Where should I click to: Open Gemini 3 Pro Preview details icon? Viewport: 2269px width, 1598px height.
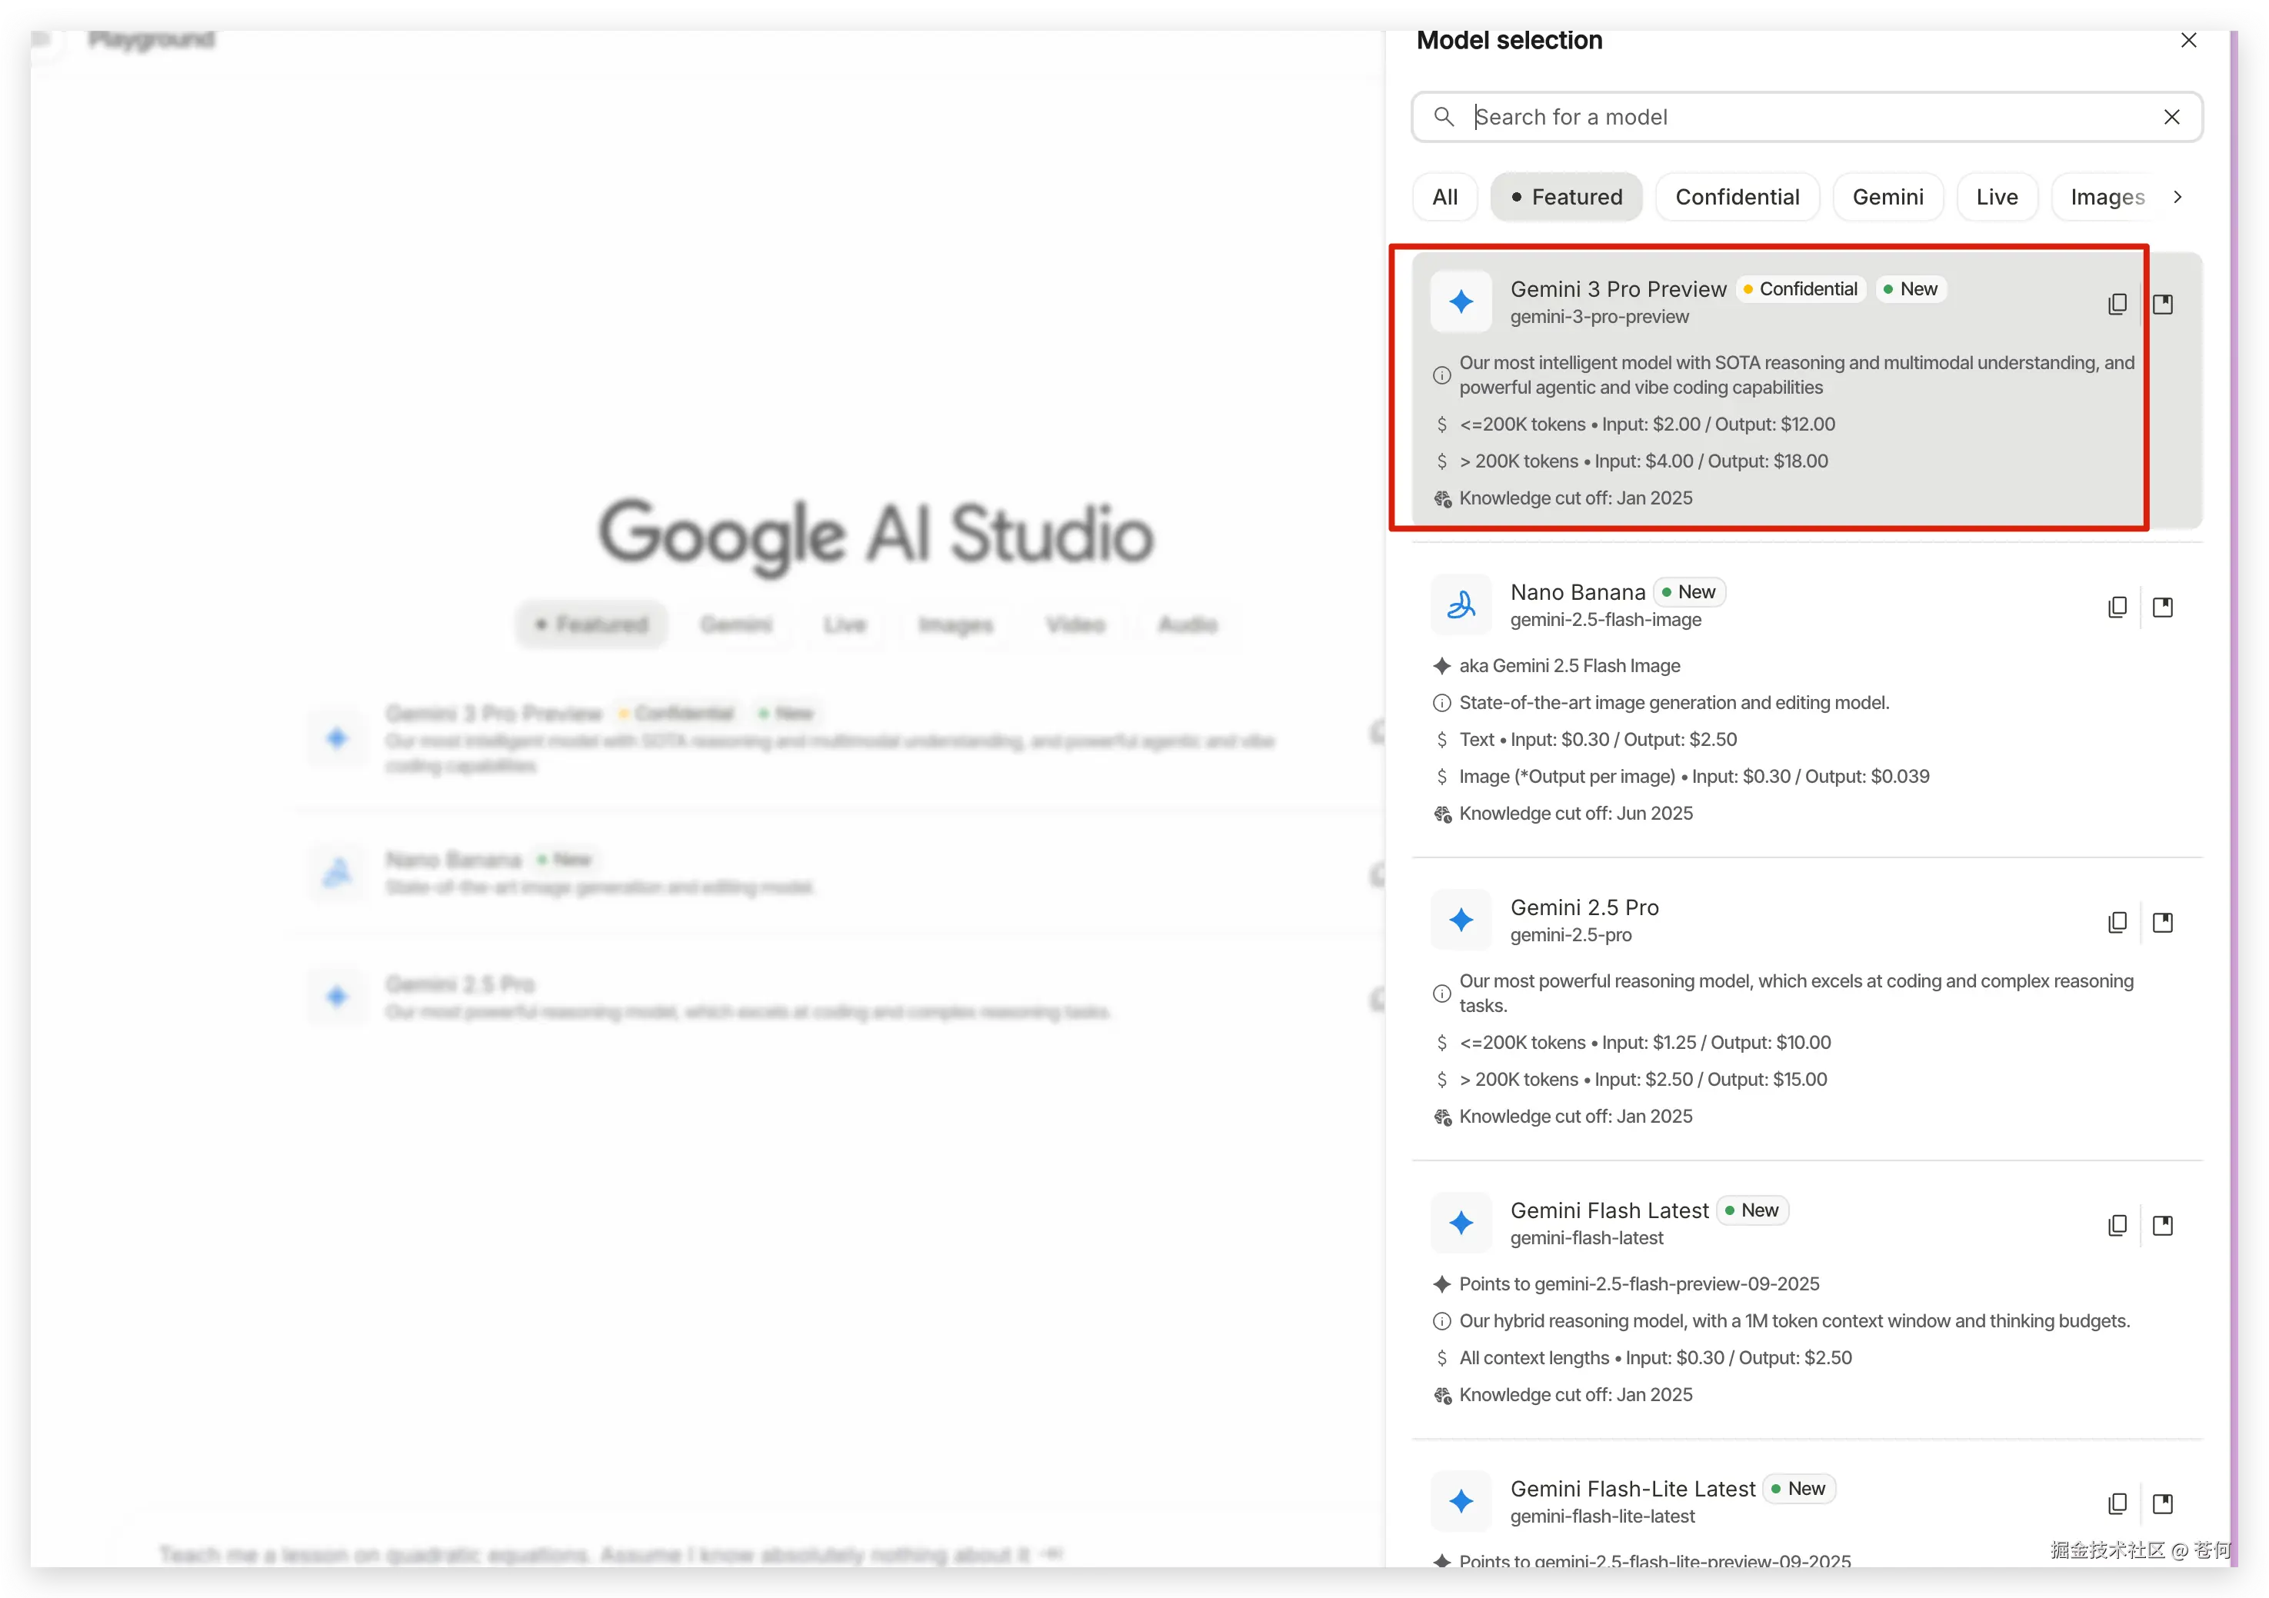[x=2162, y=305]
